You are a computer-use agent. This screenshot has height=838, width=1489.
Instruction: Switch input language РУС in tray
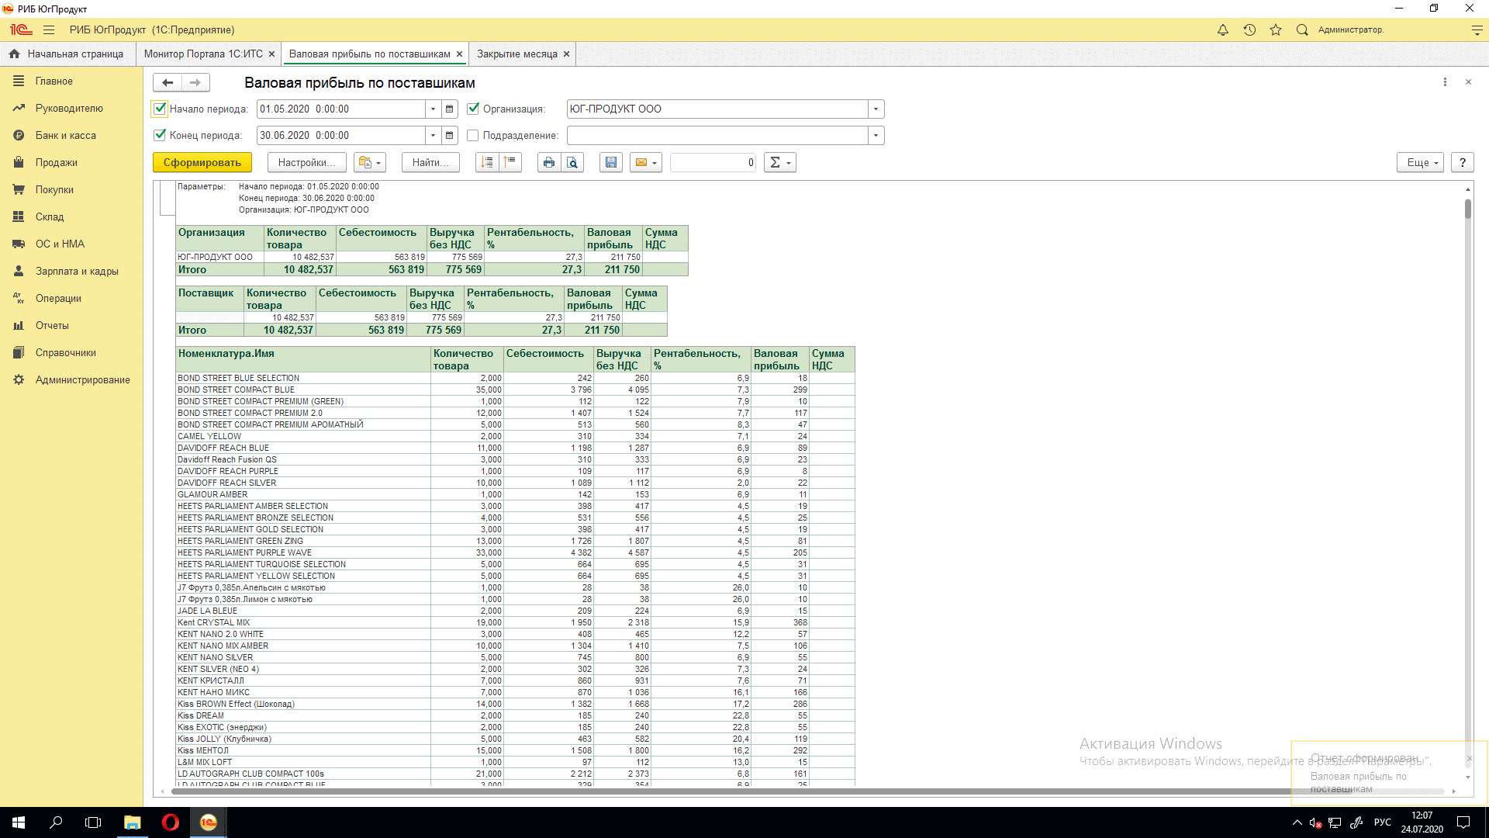1382,822
